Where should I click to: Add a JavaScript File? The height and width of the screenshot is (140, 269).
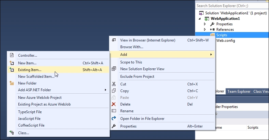coord(58,118)
